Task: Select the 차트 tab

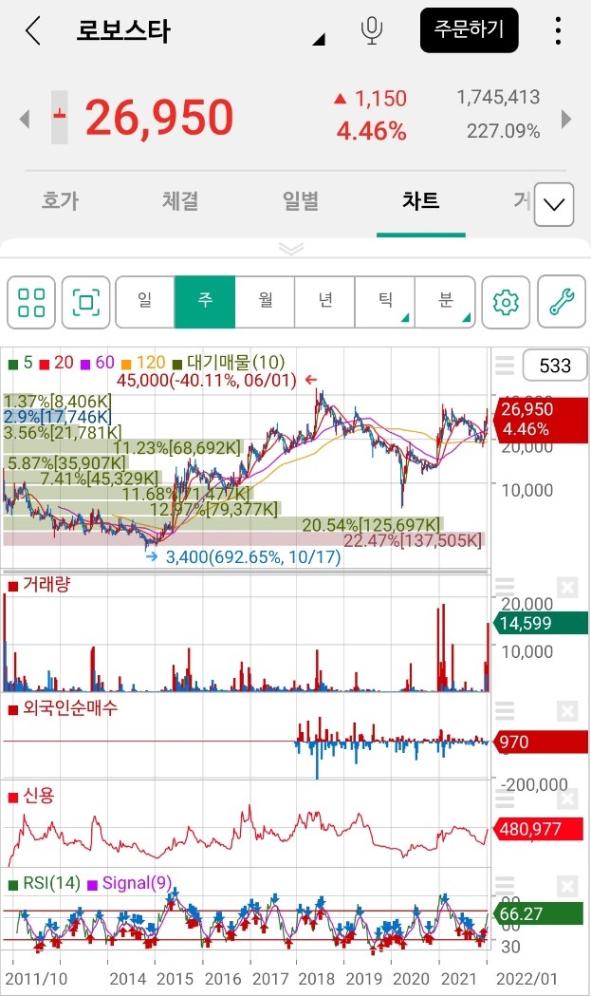Action: pyautogui.click(x=421, y=200)
